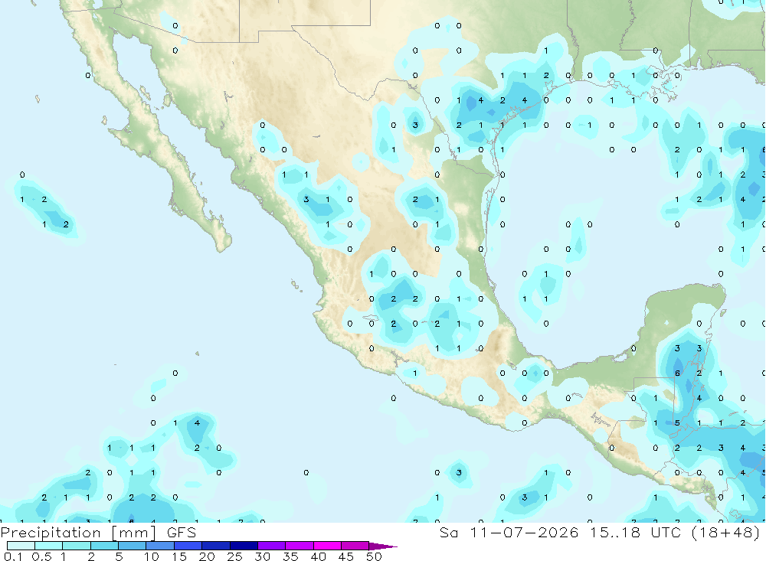Viewport: 766px width, 561px height.
Task: Click the 1–2 mm legend swatch
Action: click(76, 546)
